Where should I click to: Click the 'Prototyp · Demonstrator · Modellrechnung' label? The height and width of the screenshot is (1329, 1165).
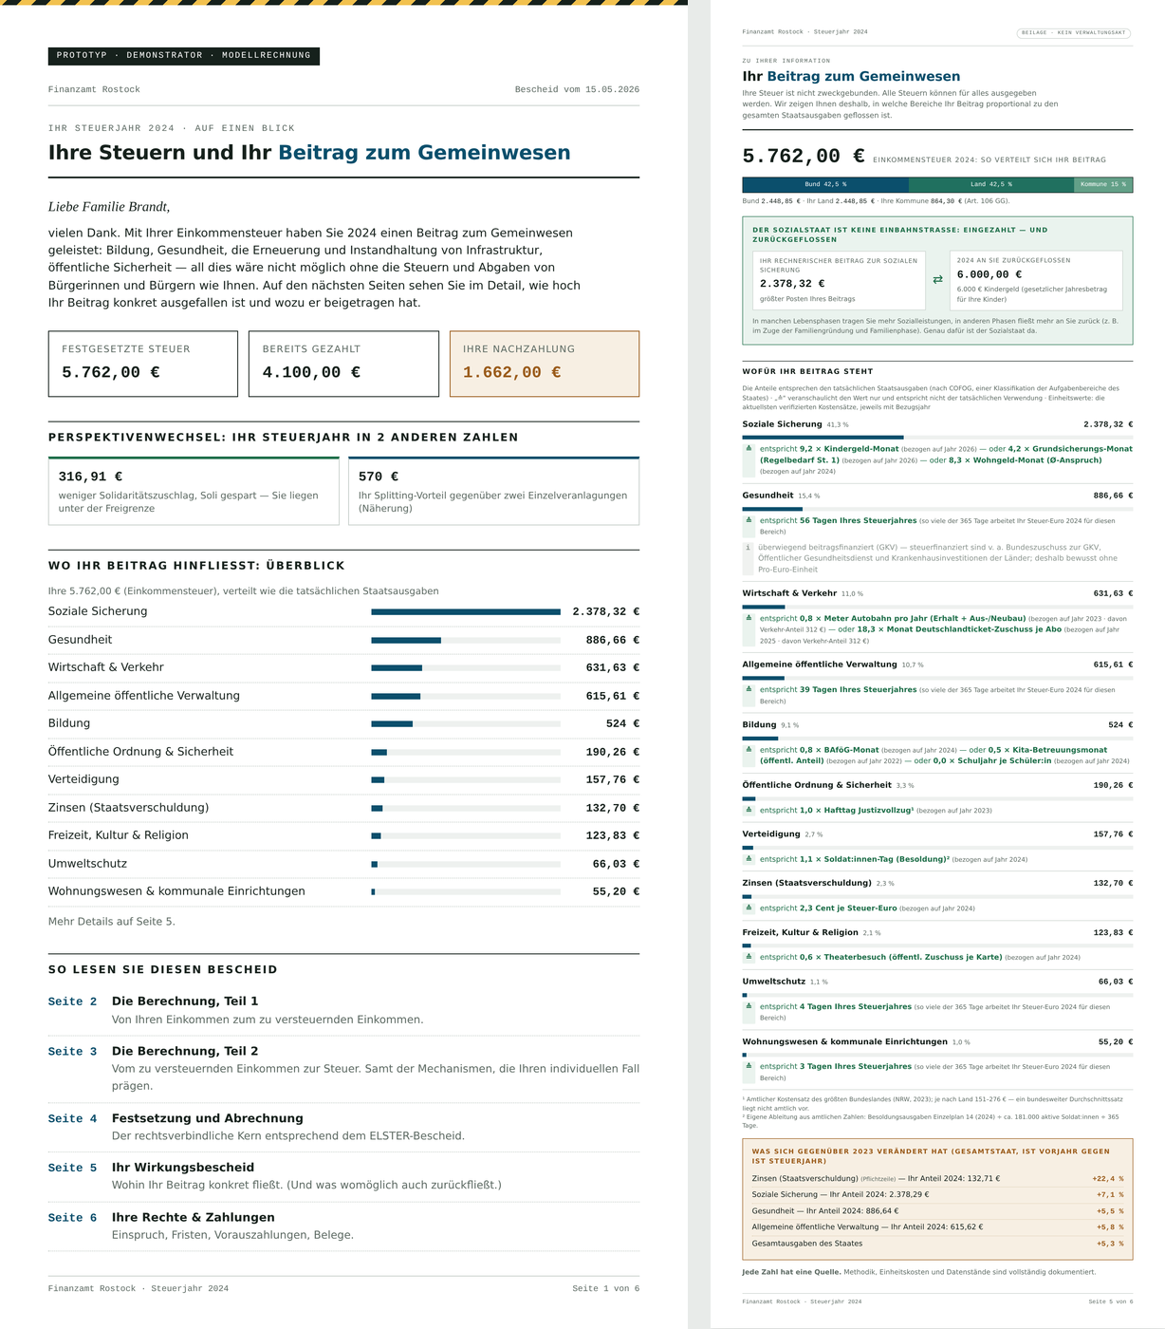[184, 56]
